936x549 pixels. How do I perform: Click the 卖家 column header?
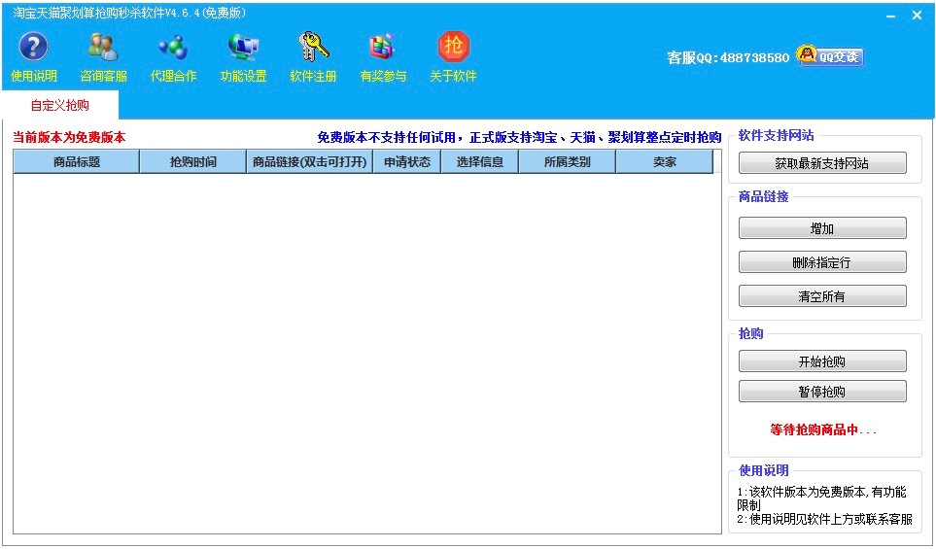click(665, 162)
